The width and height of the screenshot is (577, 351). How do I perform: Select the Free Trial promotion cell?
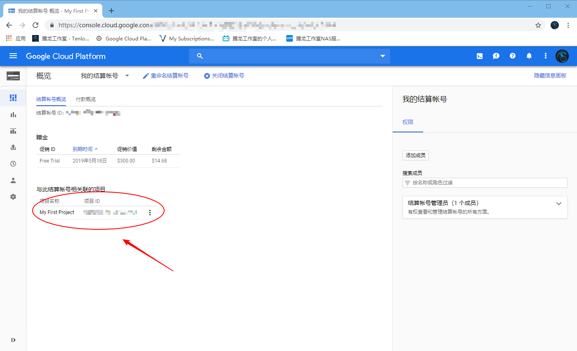(50, 161)
